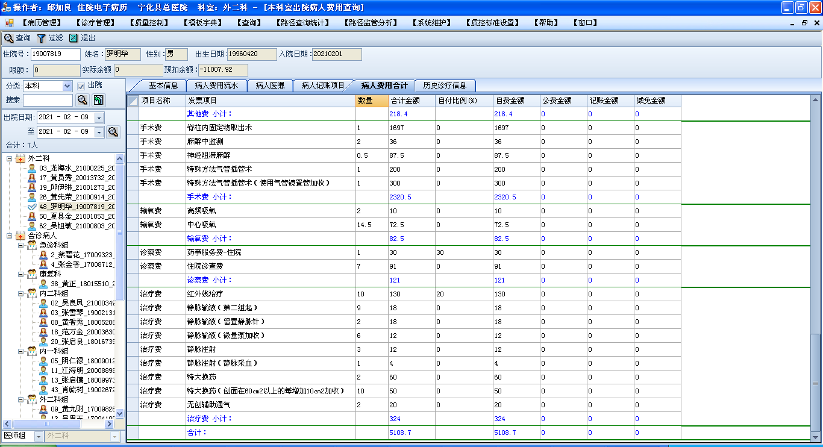The width and height of the screenshot is (823, 447).
Task: Open the 病历管理 menu
Action: tap(42, 23)
